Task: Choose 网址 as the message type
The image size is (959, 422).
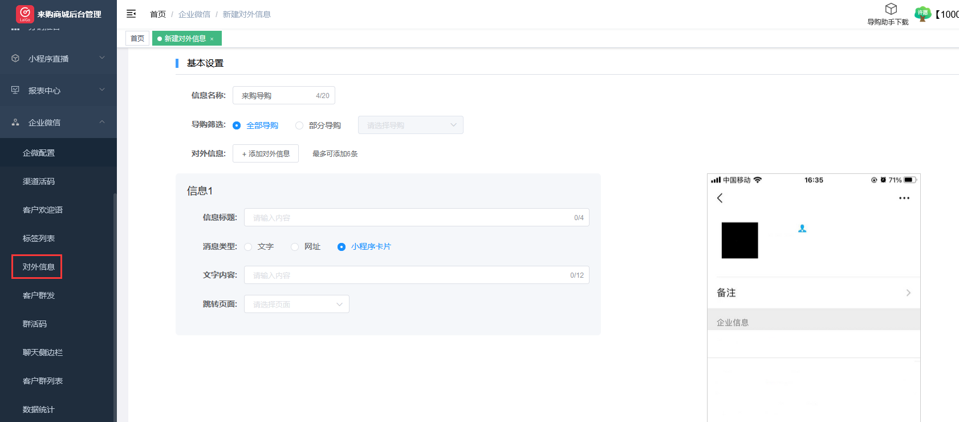Action: coord(295,247)
